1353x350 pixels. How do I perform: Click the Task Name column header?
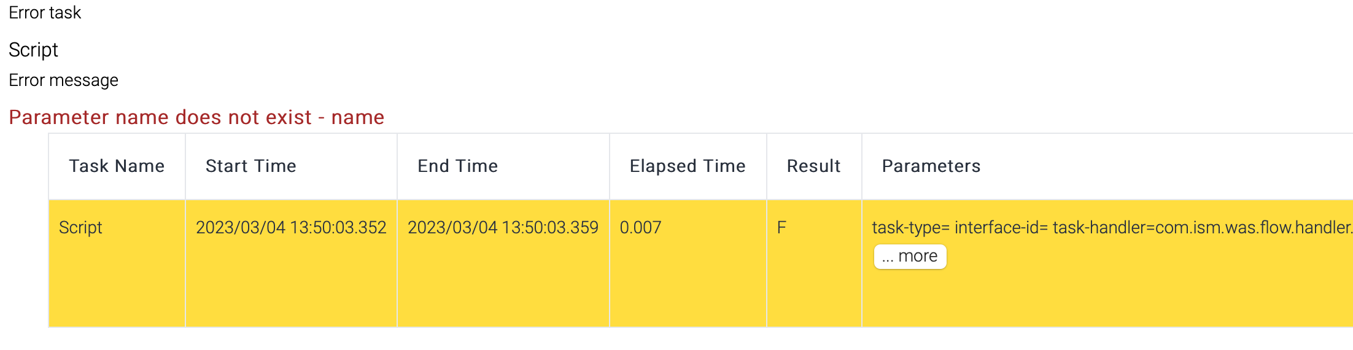point(117,166)
